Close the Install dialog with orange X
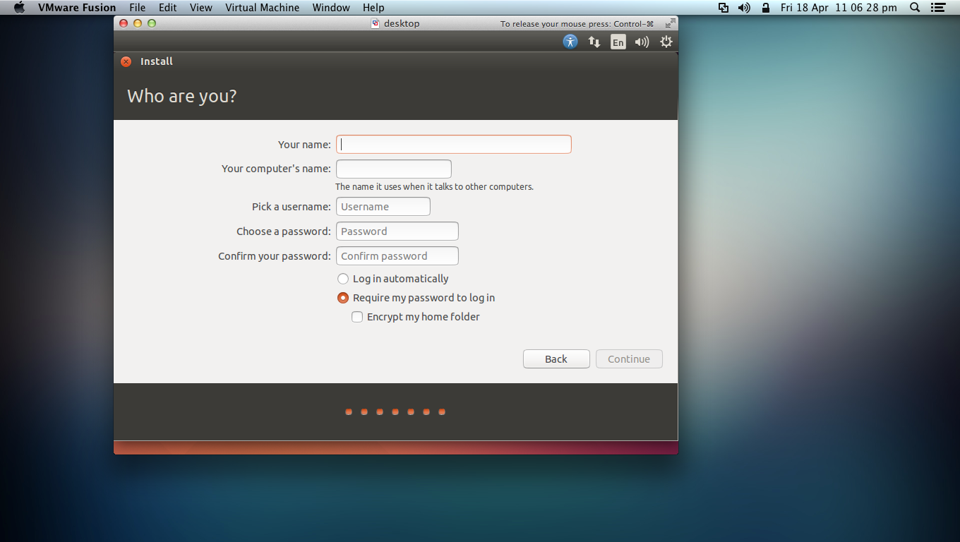The height and width of the screenshot is (542, 960). click(126, 61)
